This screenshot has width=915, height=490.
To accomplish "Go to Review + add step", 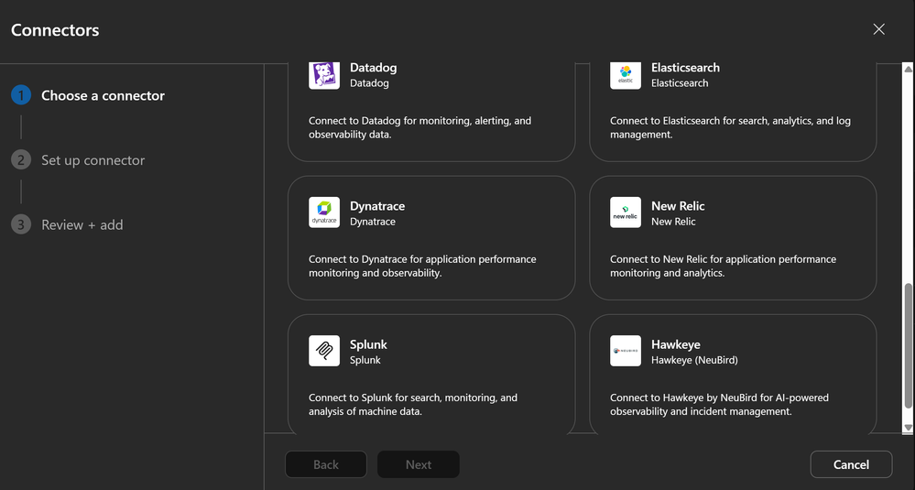I will (x=82, y=224).
